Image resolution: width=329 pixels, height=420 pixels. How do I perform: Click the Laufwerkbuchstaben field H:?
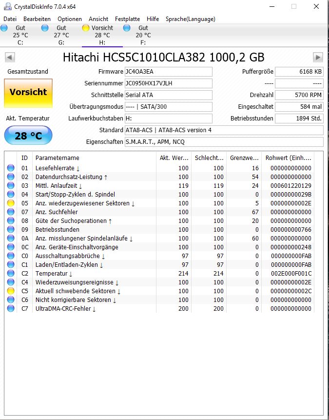coord(168,119)
